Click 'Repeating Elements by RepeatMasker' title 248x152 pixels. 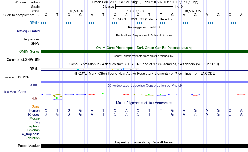click(144, 142)
